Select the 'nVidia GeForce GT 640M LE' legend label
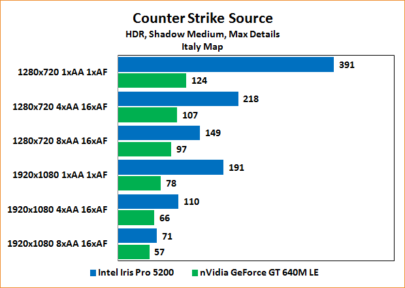The image size is (405, 288). point(259,272)
